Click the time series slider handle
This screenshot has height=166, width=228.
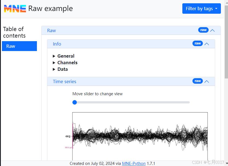(x=75, y=102)
